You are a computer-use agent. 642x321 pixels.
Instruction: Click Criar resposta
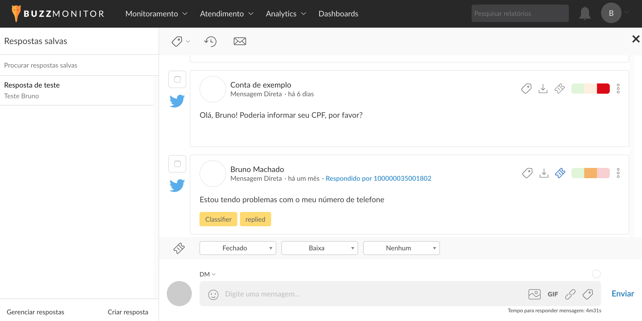(x=128, y=312)
